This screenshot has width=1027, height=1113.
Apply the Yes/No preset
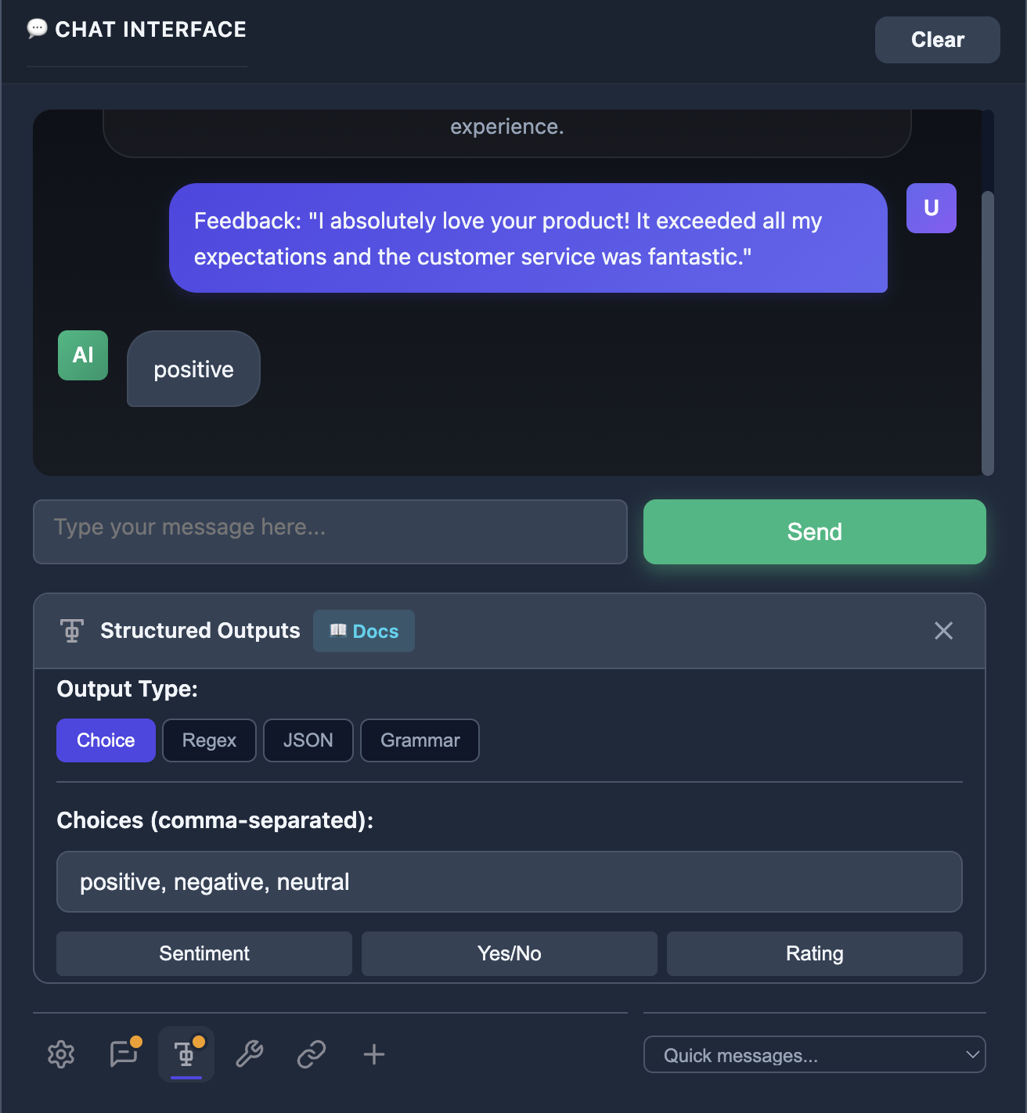coord(509,953)
